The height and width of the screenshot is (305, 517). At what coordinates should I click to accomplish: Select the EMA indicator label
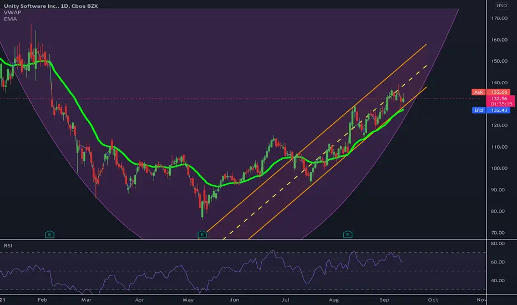[x=10, y=19]
